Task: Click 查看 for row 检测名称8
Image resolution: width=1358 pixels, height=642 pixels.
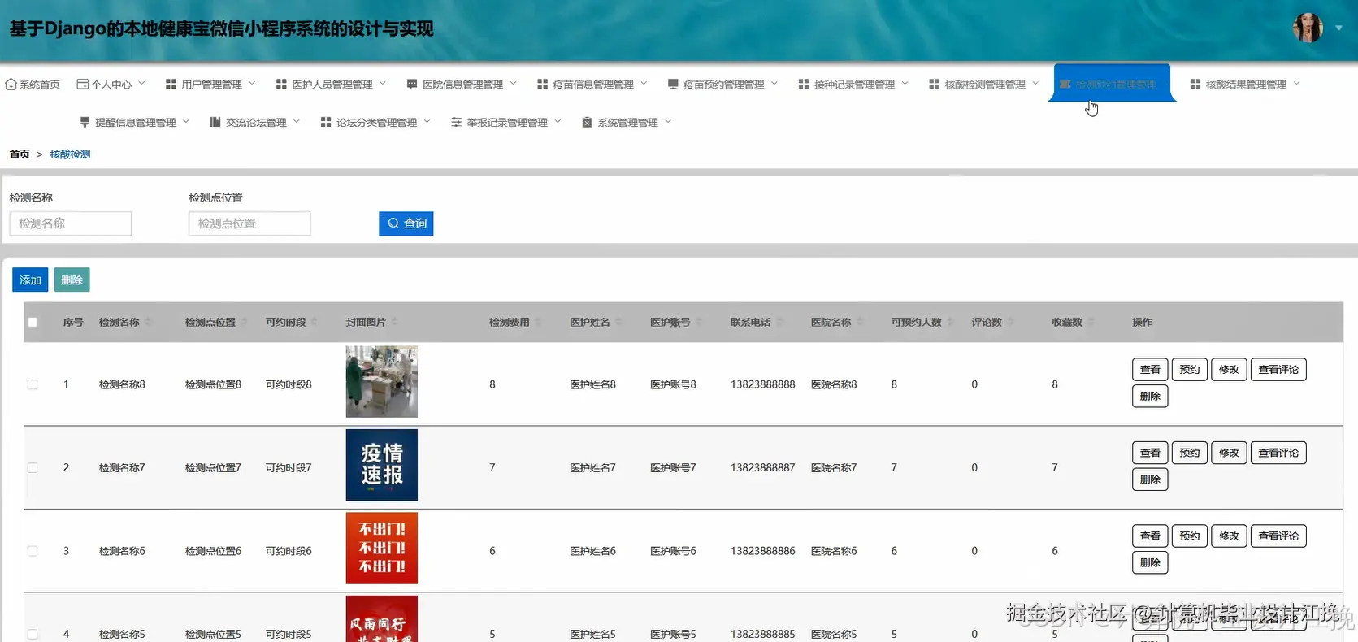Action: click(x=1150, y=370)
